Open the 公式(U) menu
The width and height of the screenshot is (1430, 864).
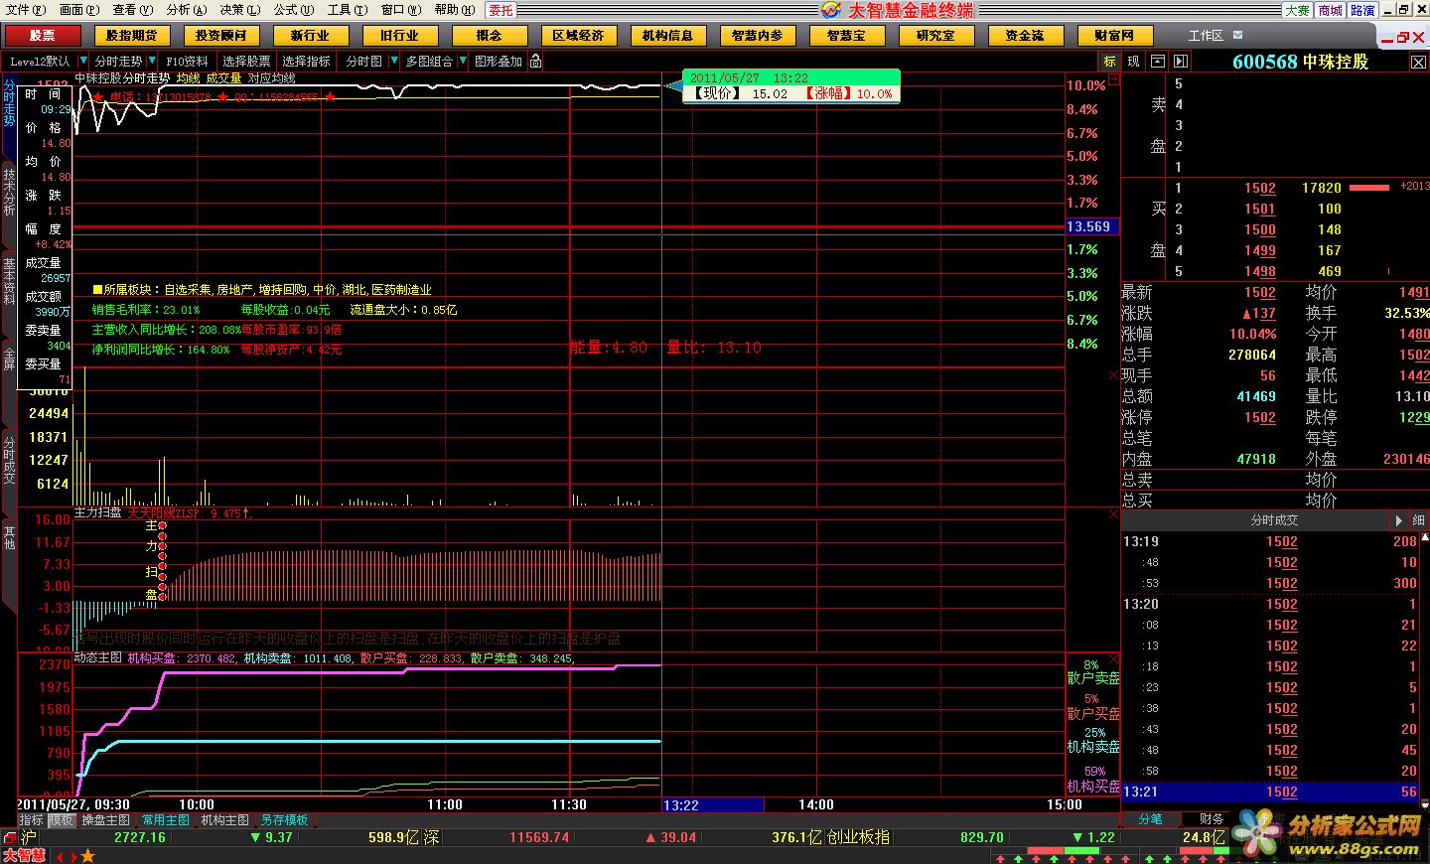[x=294, y=10]
